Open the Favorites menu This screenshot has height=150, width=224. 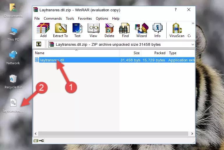pyautogui.click(x=85, y=19)
